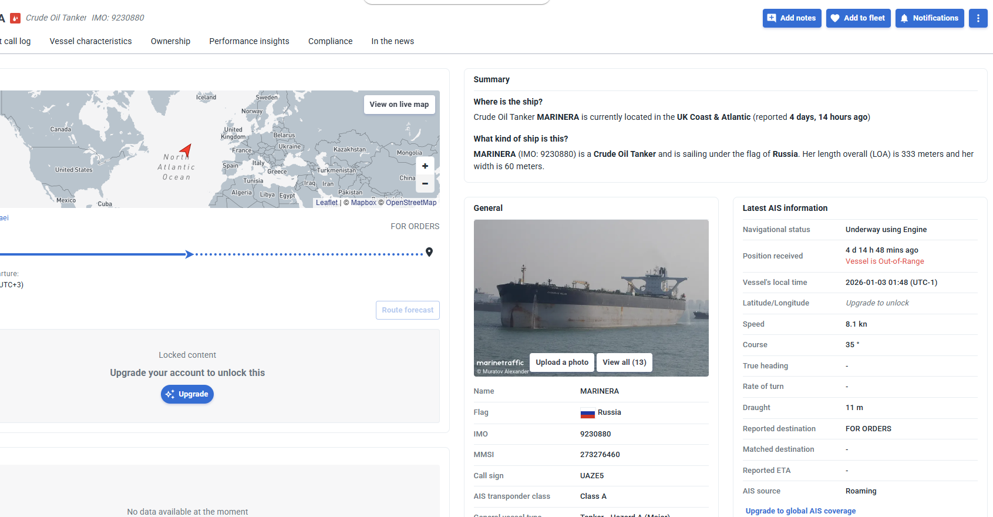Click the blue route progress arrowhead
This screenshot has height=517, width=993.
(x=189, y=254)
